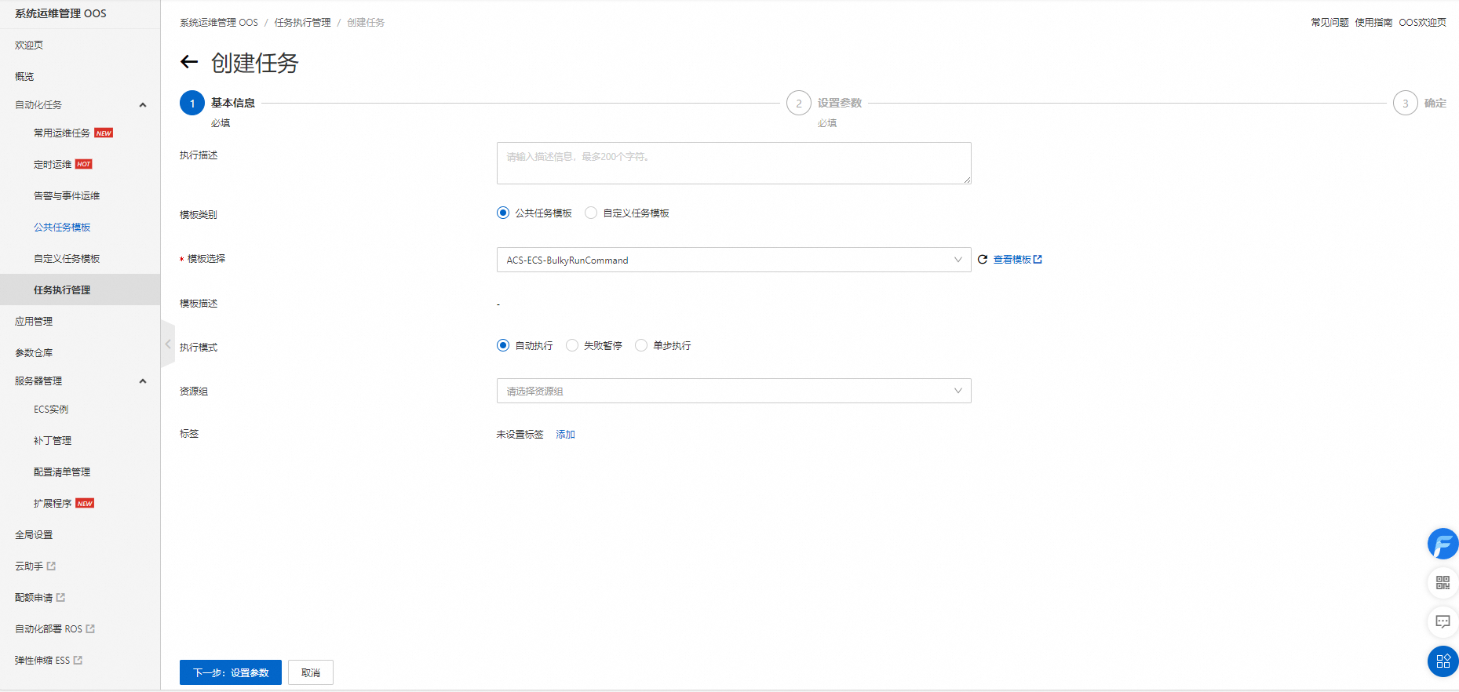Click step 2 circle 设置参数
The height and width of the screenshot is (692, 1459).
799,103
